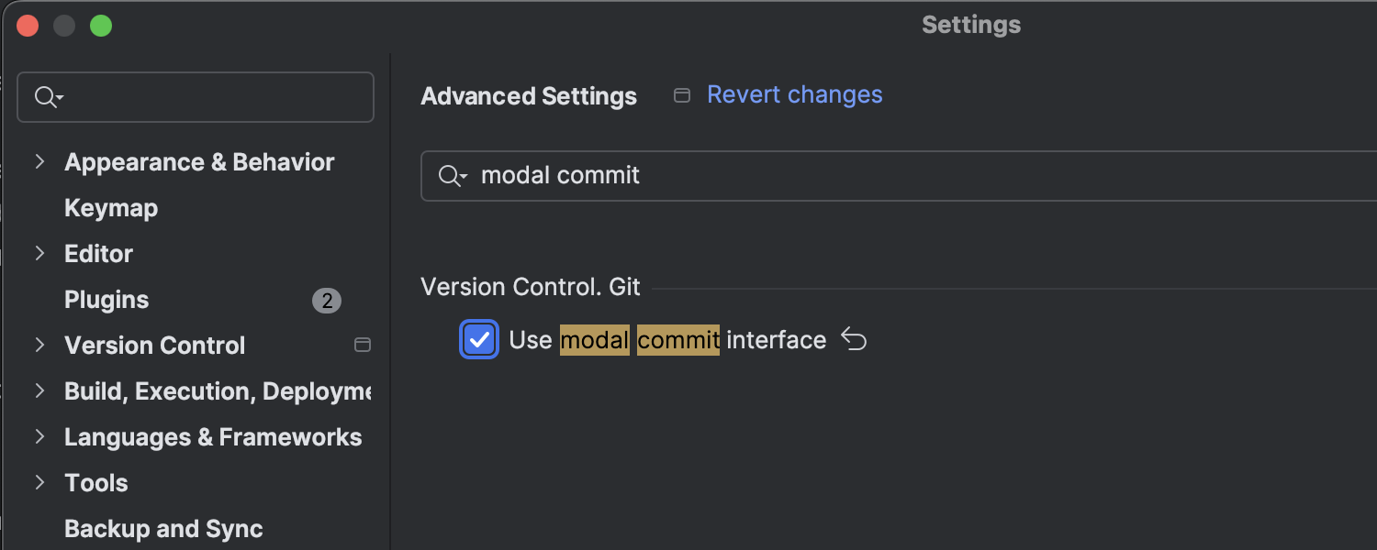Viewport: 1377px width, 550px height.
Task: Expand the Editor settings node
Action: (39, 254)
